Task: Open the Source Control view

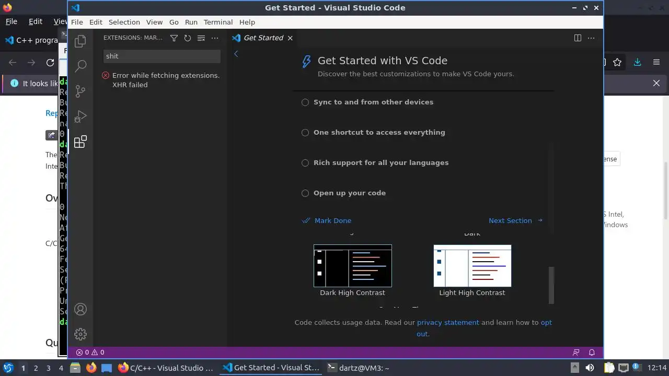Action: click(80, 91)
